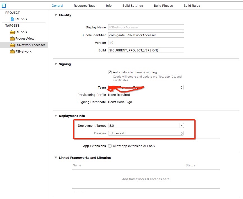Select the FSNetwork target icon

point(12,51)
